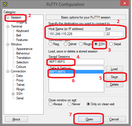The height and width of the screenshot is (126, 132).
Task: Collapse the Connection category node
Action: click(8, 71)
